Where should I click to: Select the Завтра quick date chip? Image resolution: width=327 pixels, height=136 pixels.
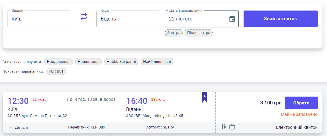pyautogui.click(x=174, y=32)
